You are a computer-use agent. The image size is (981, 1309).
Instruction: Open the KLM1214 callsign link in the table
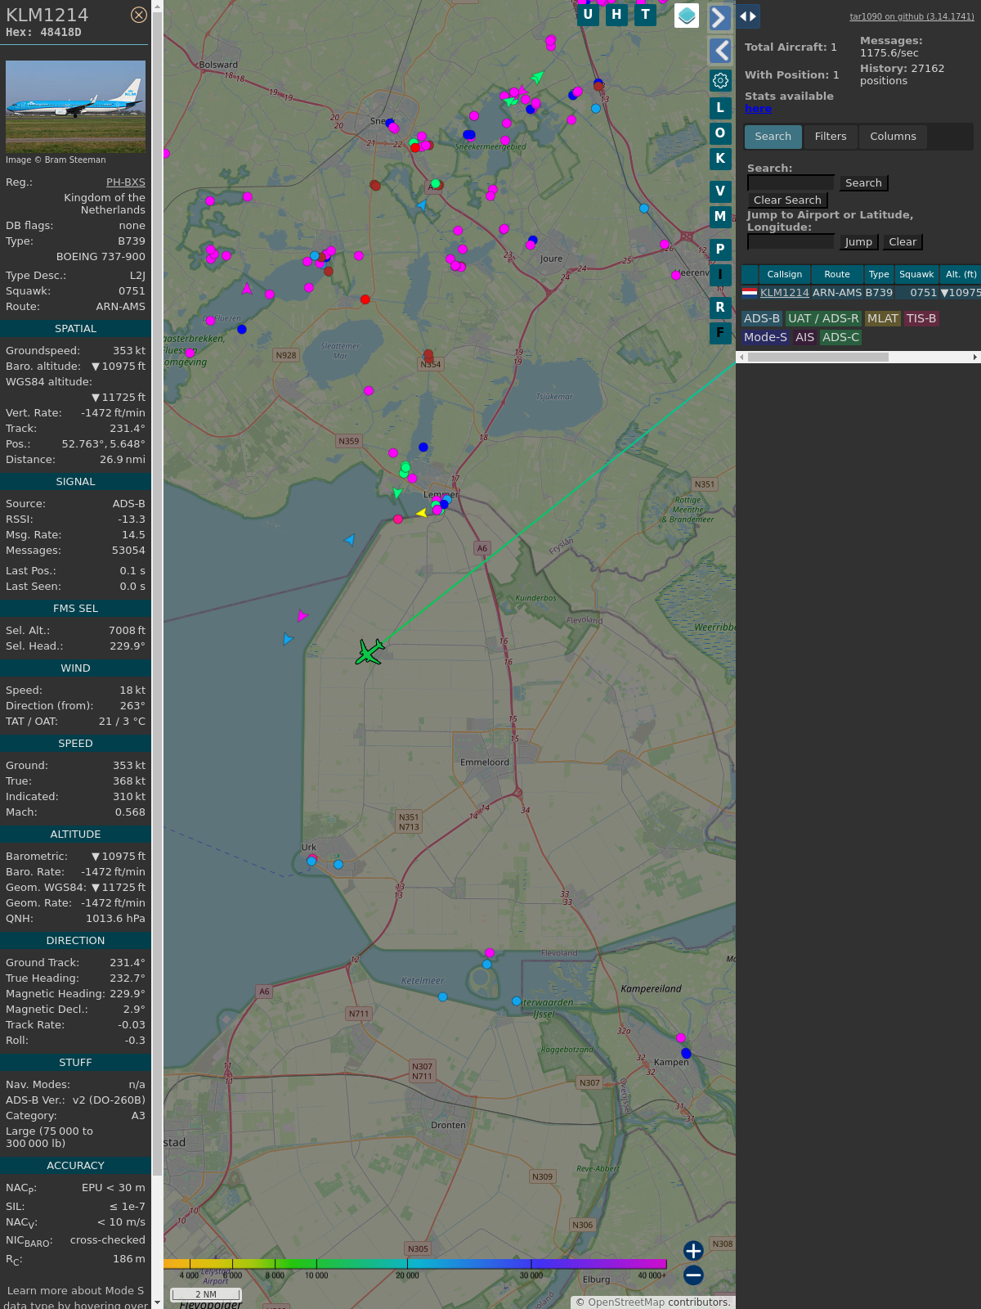click(x=785, y=293)
